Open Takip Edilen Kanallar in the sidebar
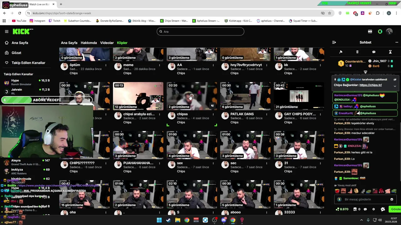Image resolution: width=401 pixels, height=225 pixels. (x=28, y=63)
